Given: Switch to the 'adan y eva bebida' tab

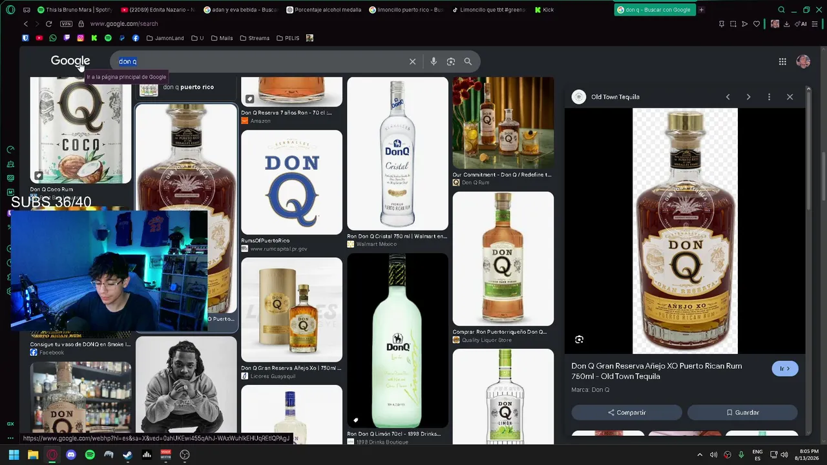Looking at the screenshot, I should [240, 10].
